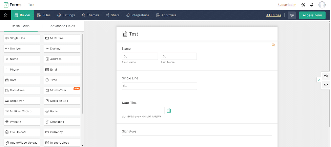Click the Last Name input box

point(179,56)
